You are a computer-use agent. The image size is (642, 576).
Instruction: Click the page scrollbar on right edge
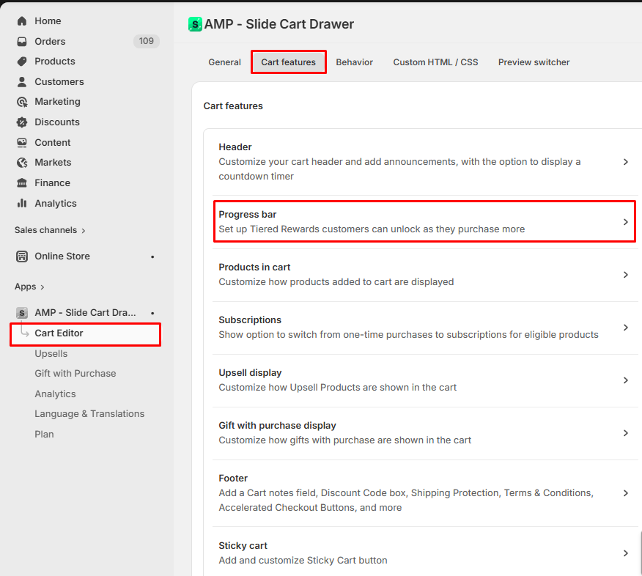(640, 553)
